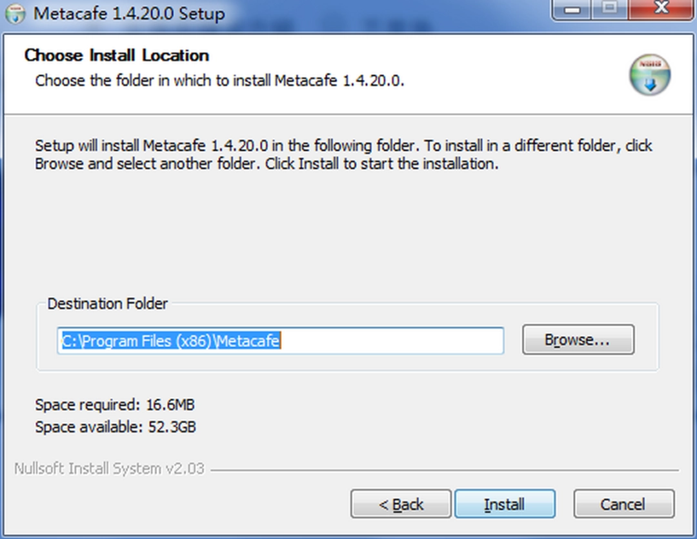Viewport: 697px width, 539px height.
Task: Click the Destination Folder group label
Action: [107, 303]
